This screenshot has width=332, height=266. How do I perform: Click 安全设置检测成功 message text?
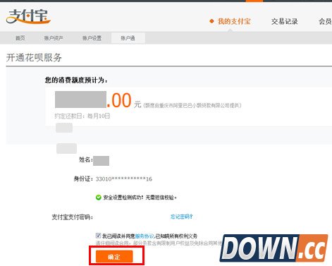(x=140, y=198)
